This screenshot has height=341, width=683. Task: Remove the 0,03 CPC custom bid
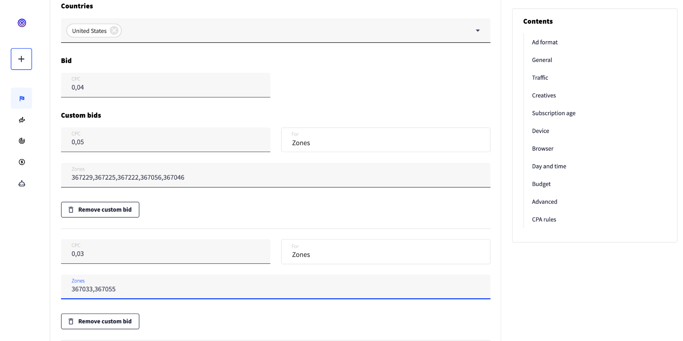pos(100,321)
